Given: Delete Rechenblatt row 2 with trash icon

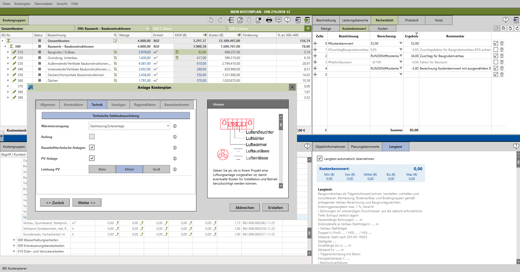Looking at the screenshot, I should click(502, 56).
